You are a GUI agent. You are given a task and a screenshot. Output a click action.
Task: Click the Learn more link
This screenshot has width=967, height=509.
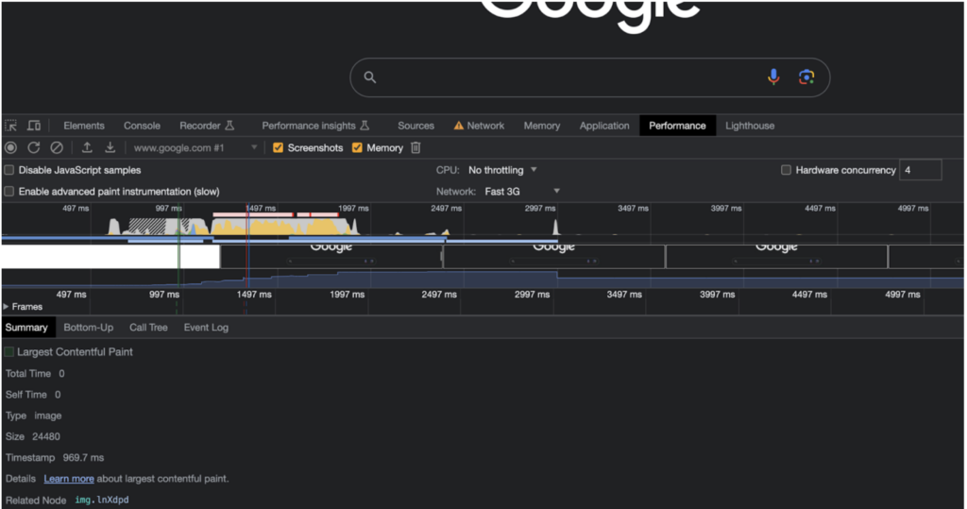pos(68,478)
